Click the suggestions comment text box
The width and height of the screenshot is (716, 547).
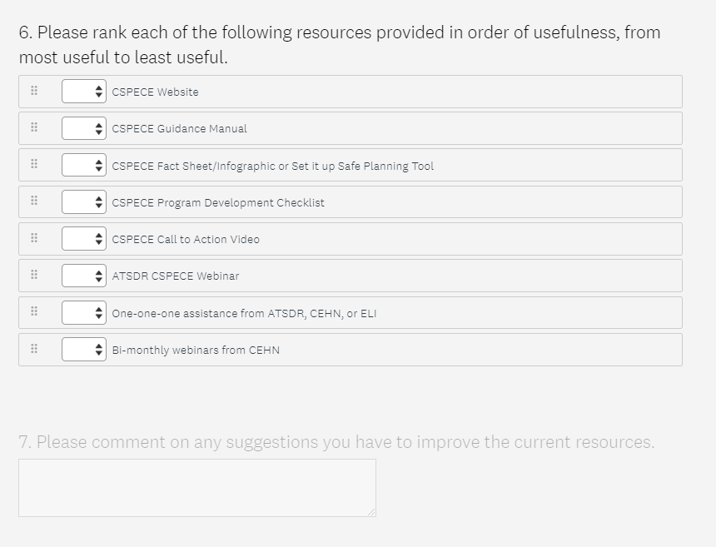point(196,487)
